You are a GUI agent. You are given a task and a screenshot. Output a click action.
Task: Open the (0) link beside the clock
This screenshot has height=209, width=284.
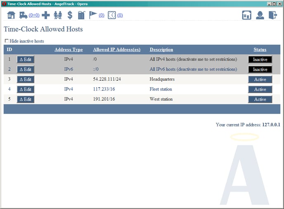pyautogui.click(x=120, y=15)
